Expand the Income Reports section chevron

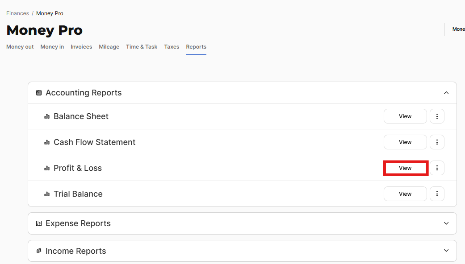[446, 251]
